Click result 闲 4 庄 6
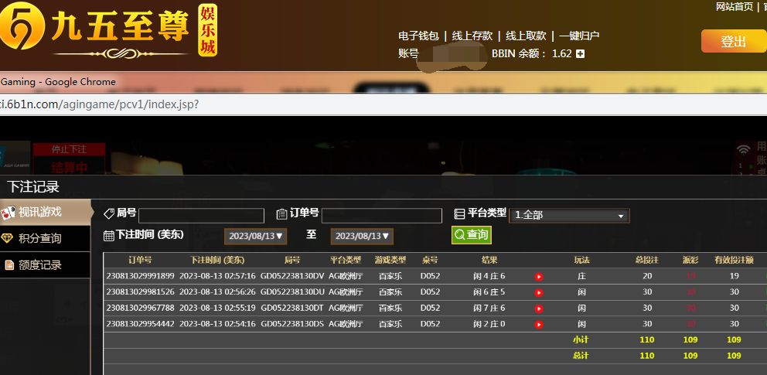This screenshot has width=767, height=375. (489, 276)
